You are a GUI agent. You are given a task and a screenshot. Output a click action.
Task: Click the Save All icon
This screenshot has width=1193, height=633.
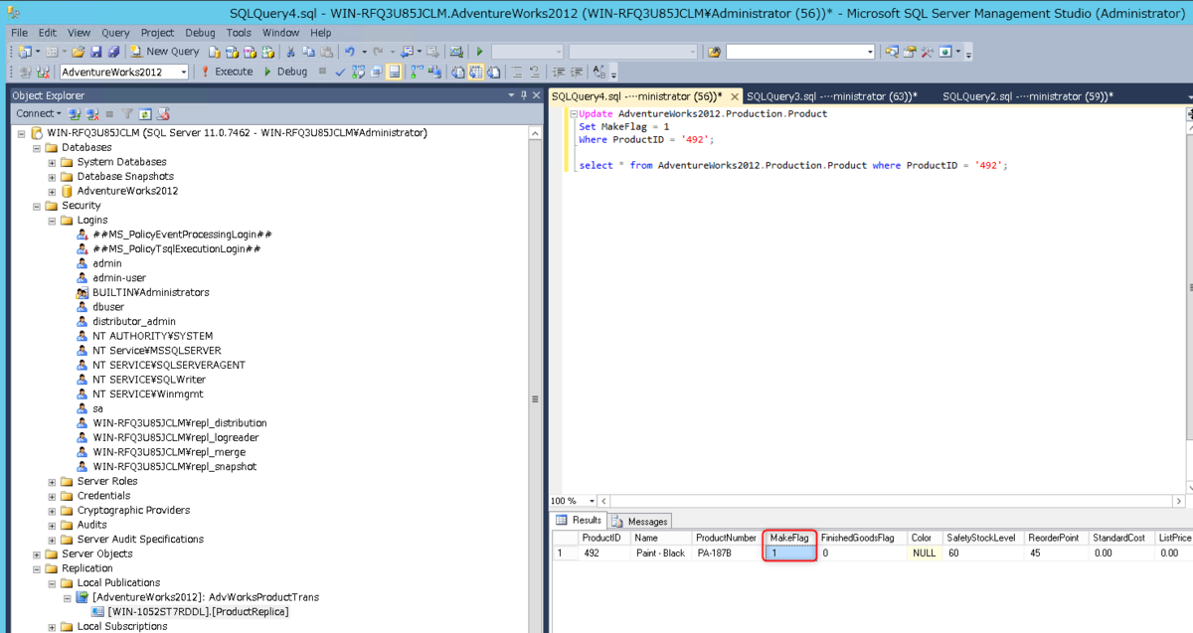point(112,52)
